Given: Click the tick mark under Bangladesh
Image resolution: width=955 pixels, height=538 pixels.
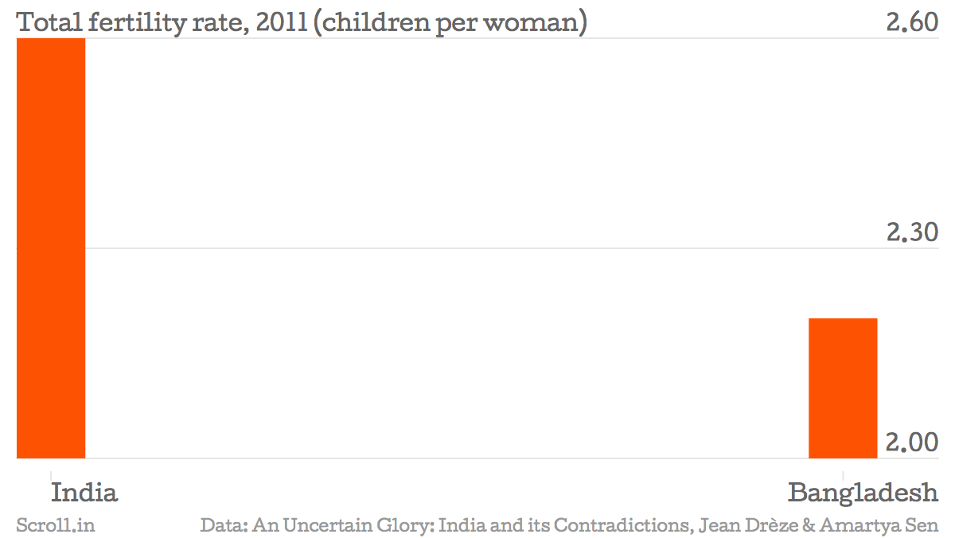Looking at the screenshot, I should click(843, 463).
